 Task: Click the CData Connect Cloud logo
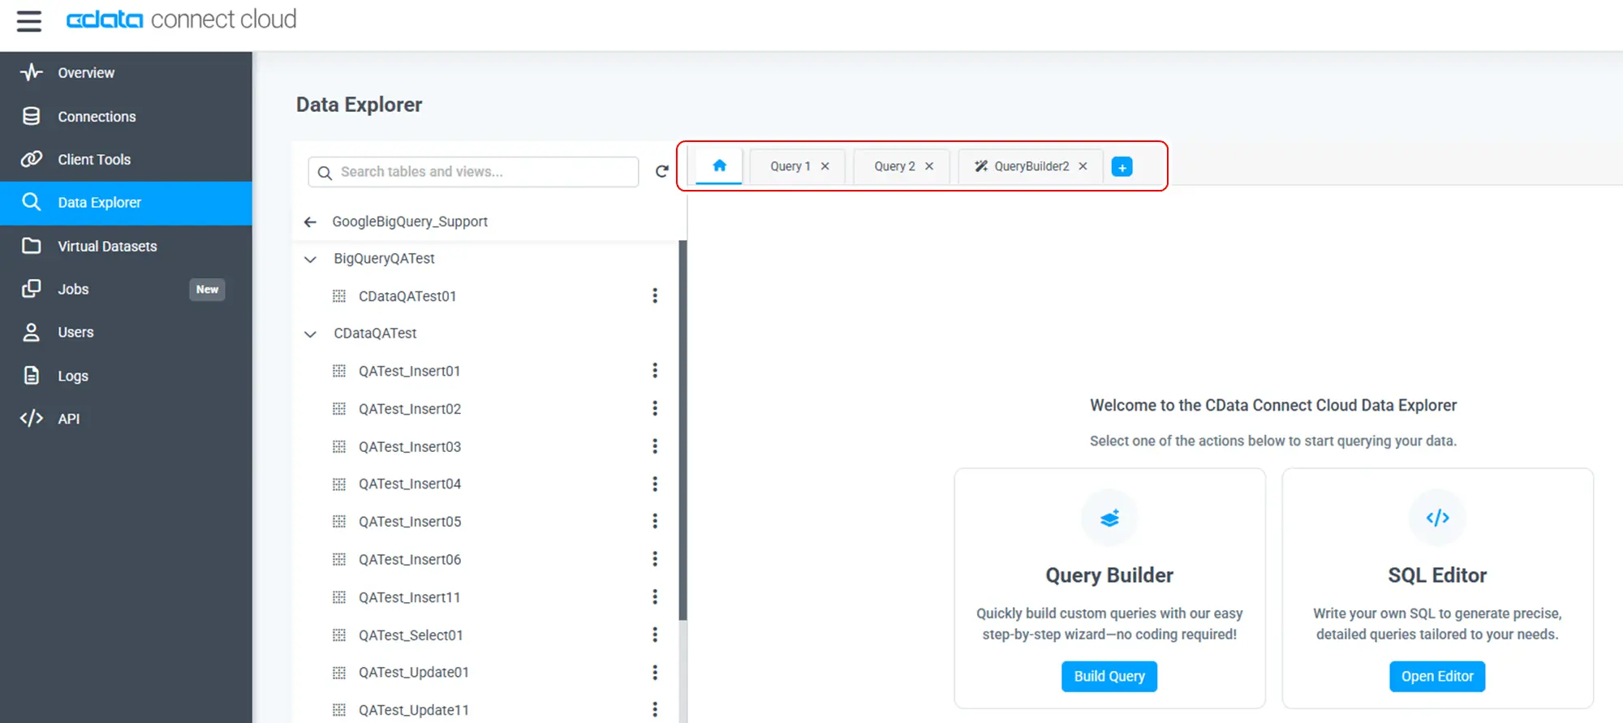tap(181, 19)
